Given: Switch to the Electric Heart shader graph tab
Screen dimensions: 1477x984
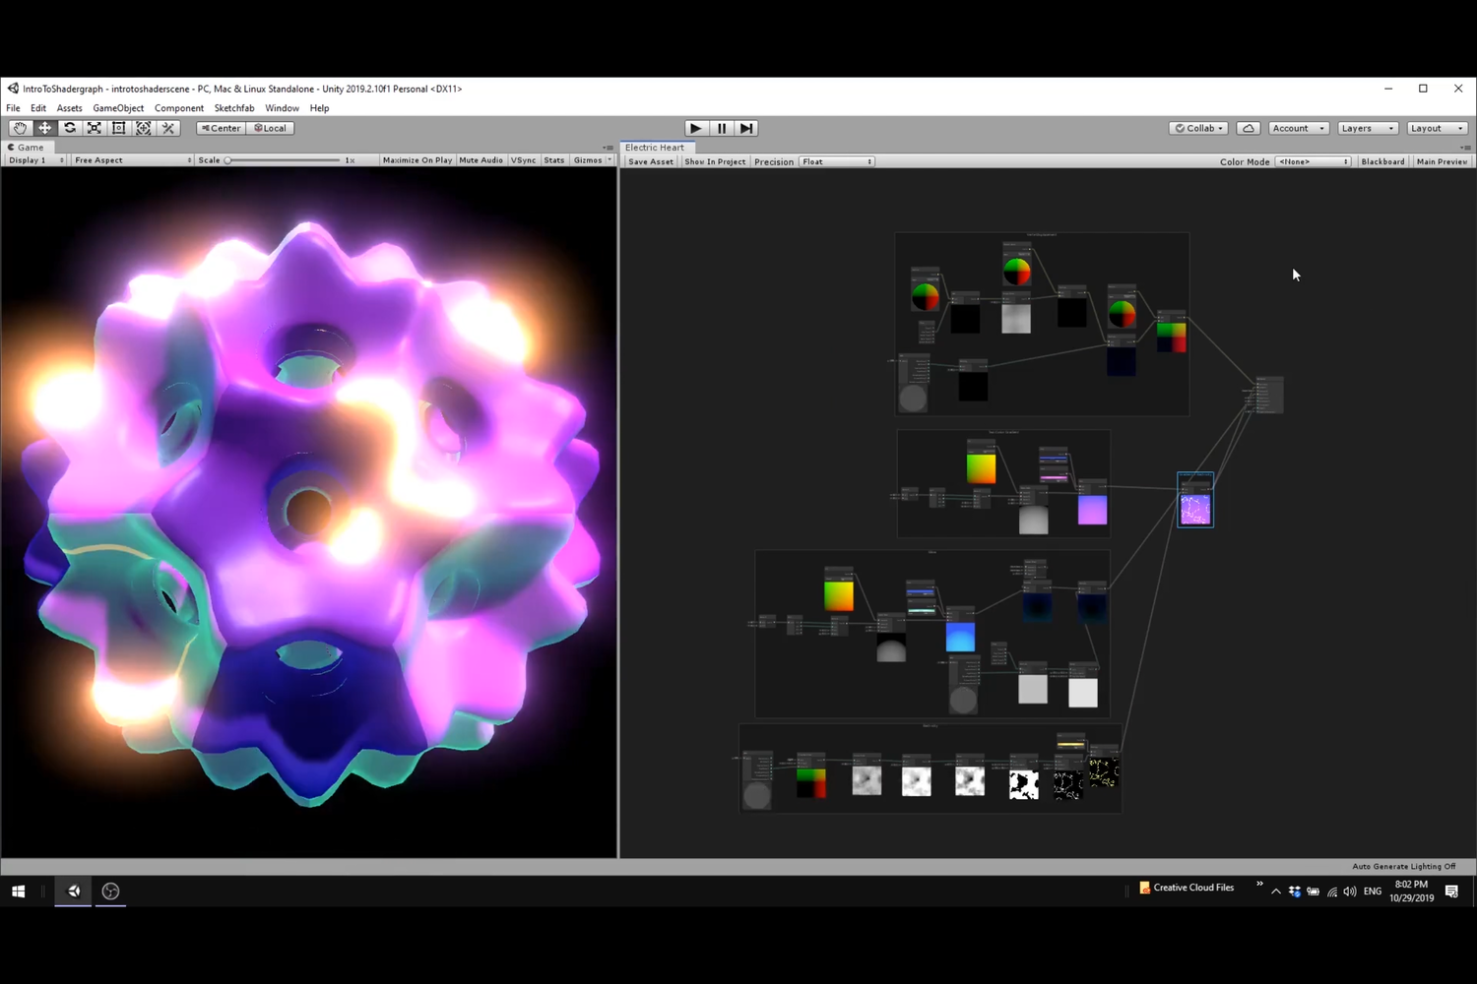Looking at the screenshot, I should (x=654, y=147).
